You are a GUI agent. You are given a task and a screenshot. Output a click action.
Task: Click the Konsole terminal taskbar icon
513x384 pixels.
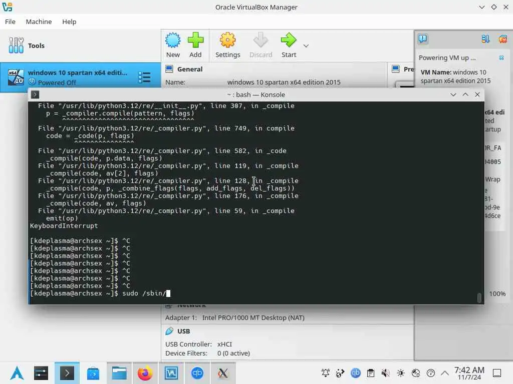click(x=67, y=373)
